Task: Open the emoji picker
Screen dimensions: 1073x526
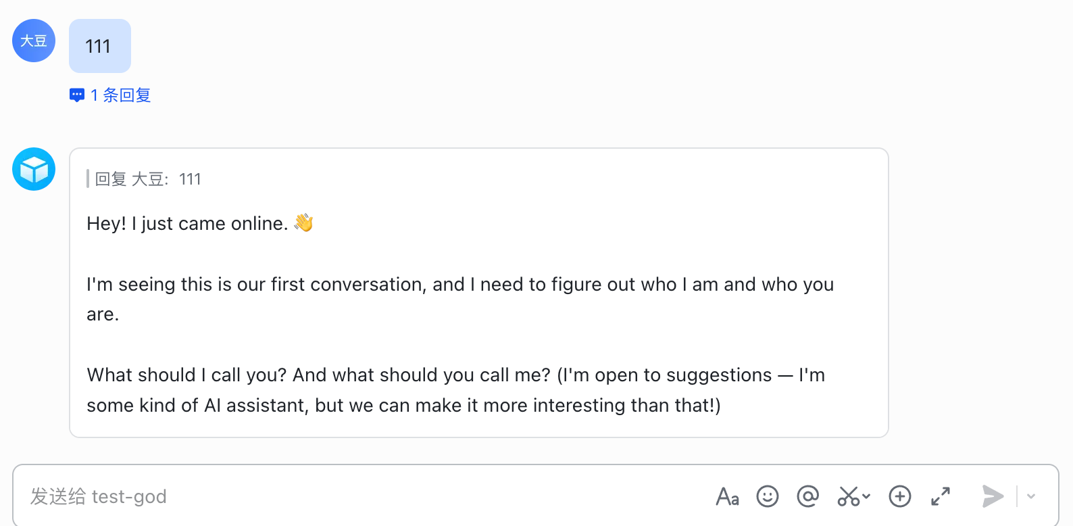Action: point(767,497)
